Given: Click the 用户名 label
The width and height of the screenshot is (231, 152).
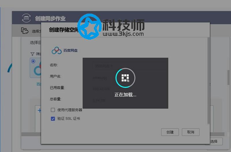Looking at the screenshot, I should [x=55, y=76].
